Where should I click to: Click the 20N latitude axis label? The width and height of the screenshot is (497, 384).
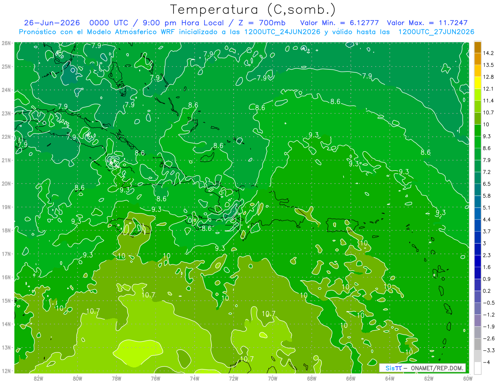click(6, 184)
